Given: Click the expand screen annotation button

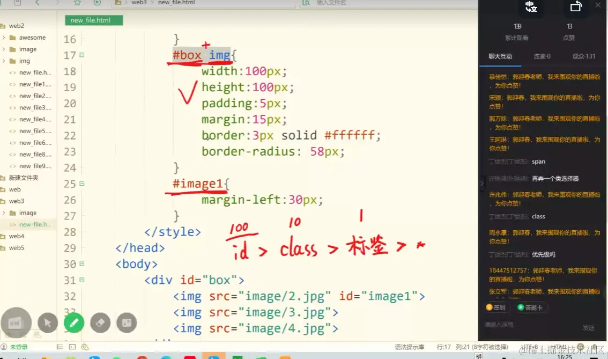Looking at the screenshot, I should pyautogui.click(x=127, y=323).
